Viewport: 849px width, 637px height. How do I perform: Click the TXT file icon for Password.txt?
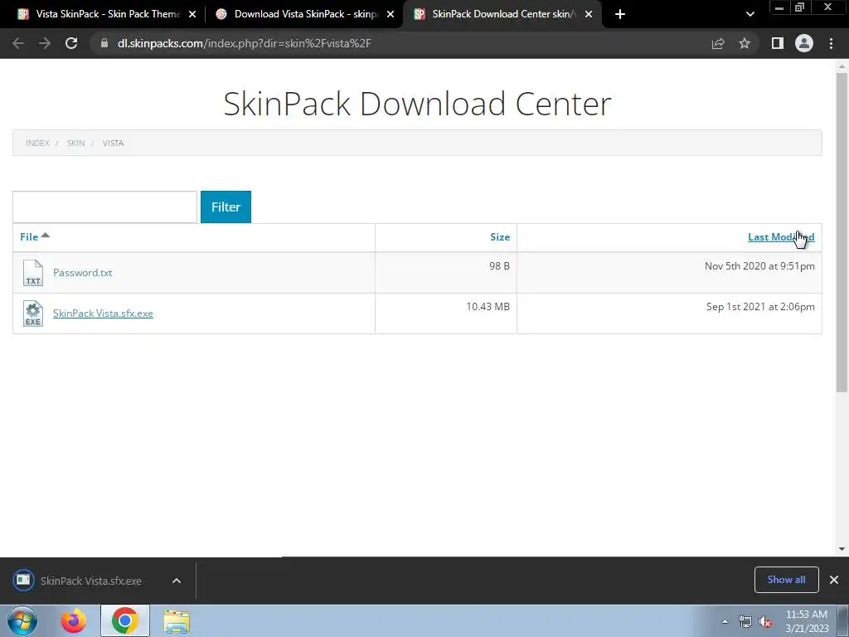click(x=33, y=272)
